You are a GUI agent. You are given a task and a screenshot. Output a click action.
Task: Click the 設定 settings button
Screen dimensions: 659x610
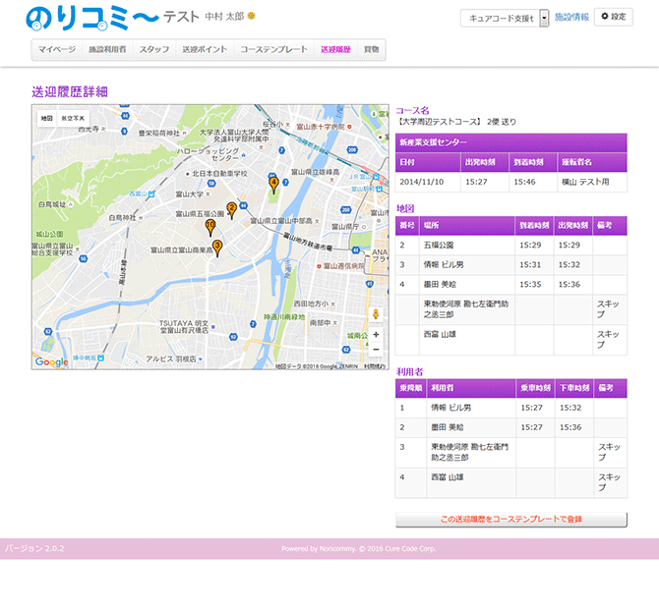point(613,17)
